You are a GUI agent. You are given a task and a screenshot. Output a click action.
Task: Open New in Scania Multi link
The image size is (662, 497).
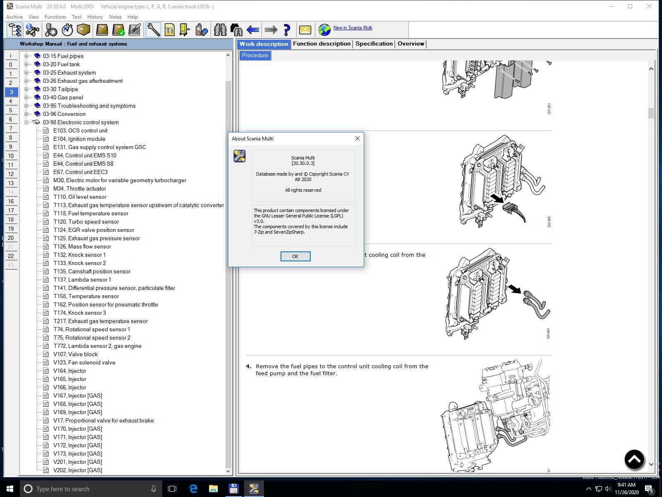[x=353, y=28]
